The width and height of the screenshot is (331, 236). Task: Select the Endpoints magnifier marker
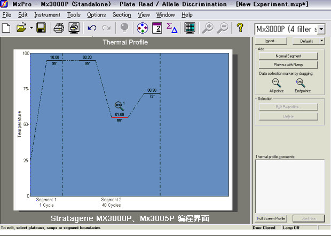(x=300, y=82)
